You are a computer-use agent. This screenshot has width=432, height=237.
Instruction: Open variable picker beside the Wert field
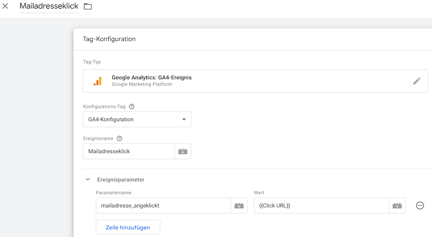pyautogui.click(x=397, y=206)
